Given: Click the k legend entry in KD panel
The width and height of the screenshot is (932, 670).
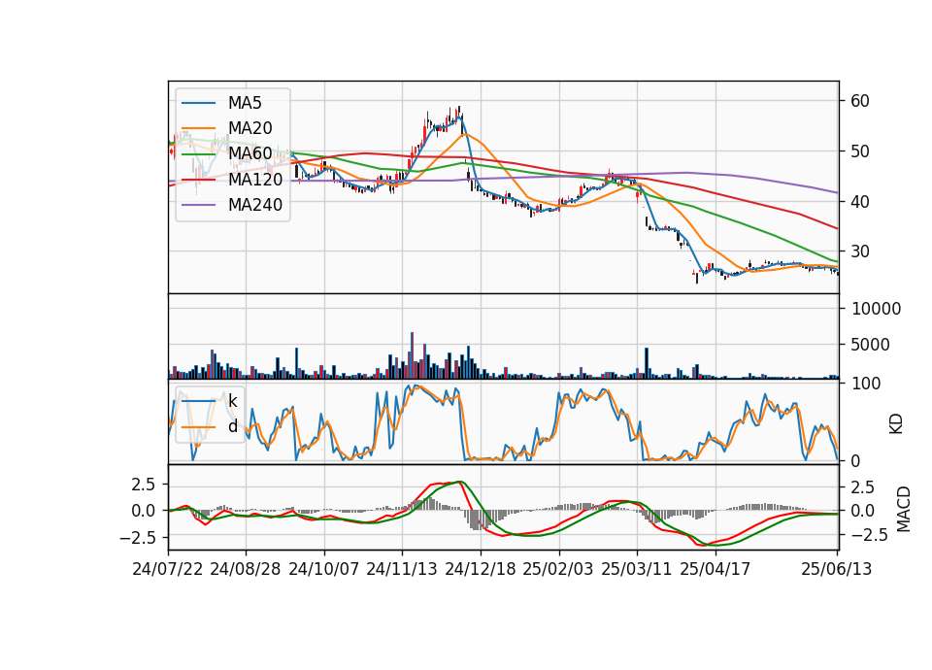Looking at the screenshot, I should 232,401.
